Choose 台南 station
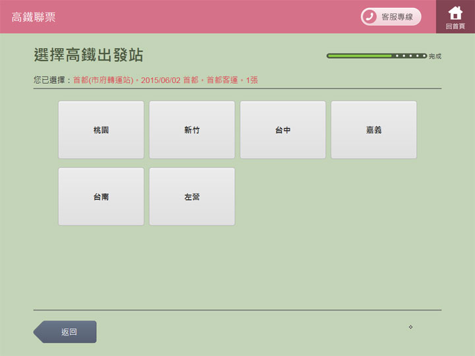Image resolution: width=475 pixels, height=356 pixels. tap(101, 196)
